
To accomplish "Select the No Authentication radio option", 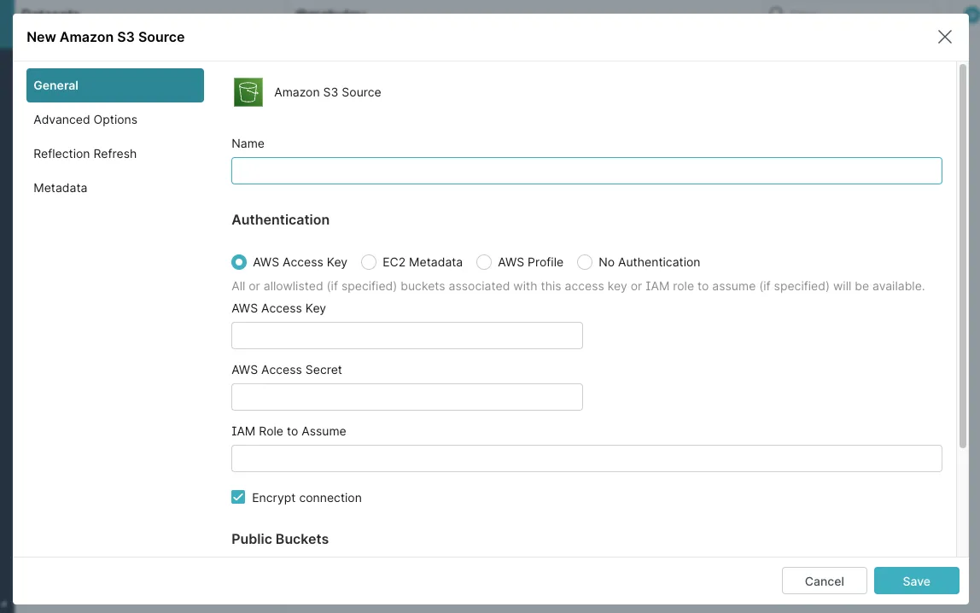I will 585,262.
